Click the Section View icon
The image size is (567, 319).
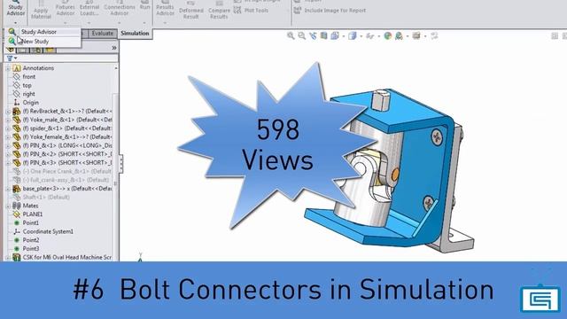323,35
